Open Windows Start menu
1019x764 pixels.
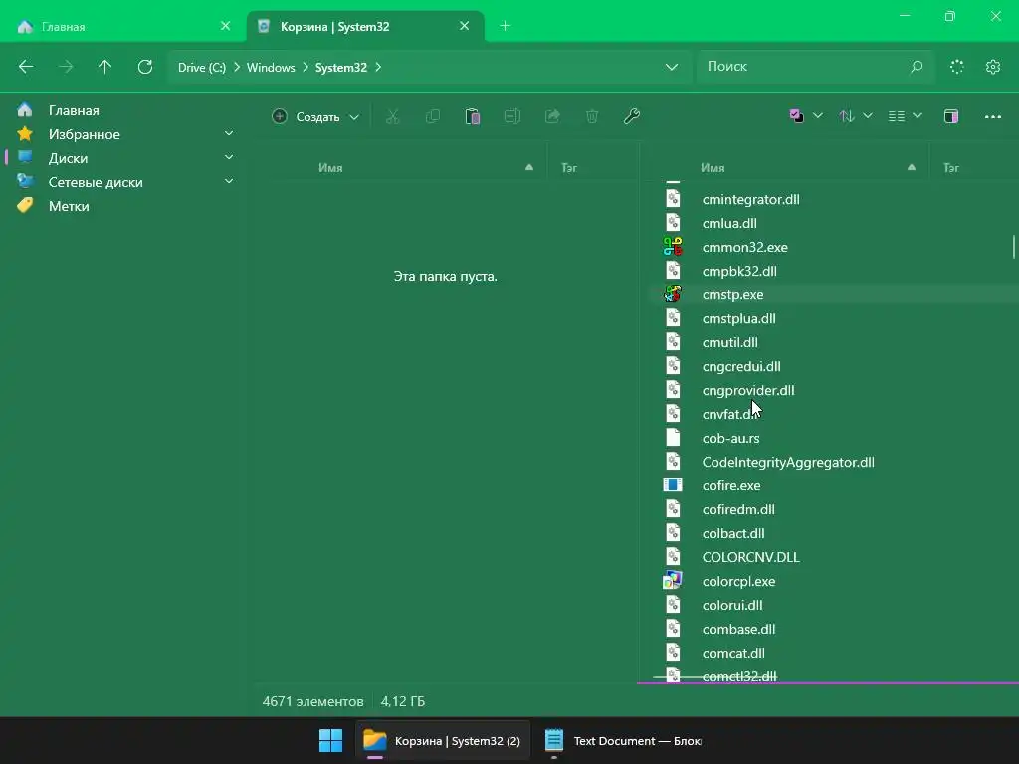pos(330,740)
